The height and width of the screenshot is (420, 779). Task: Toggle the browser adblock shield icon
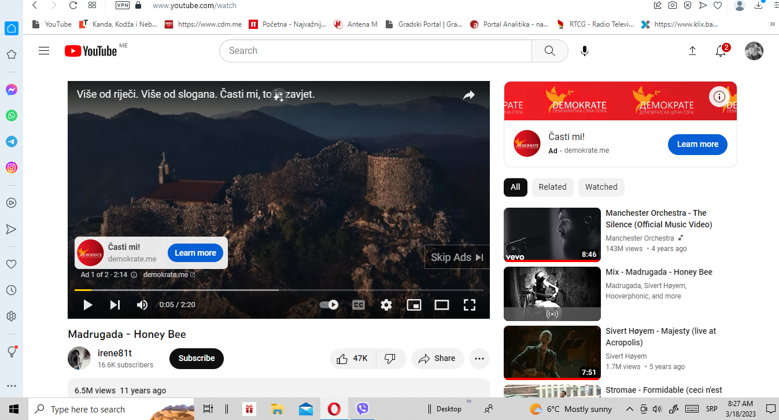(688, 5)
